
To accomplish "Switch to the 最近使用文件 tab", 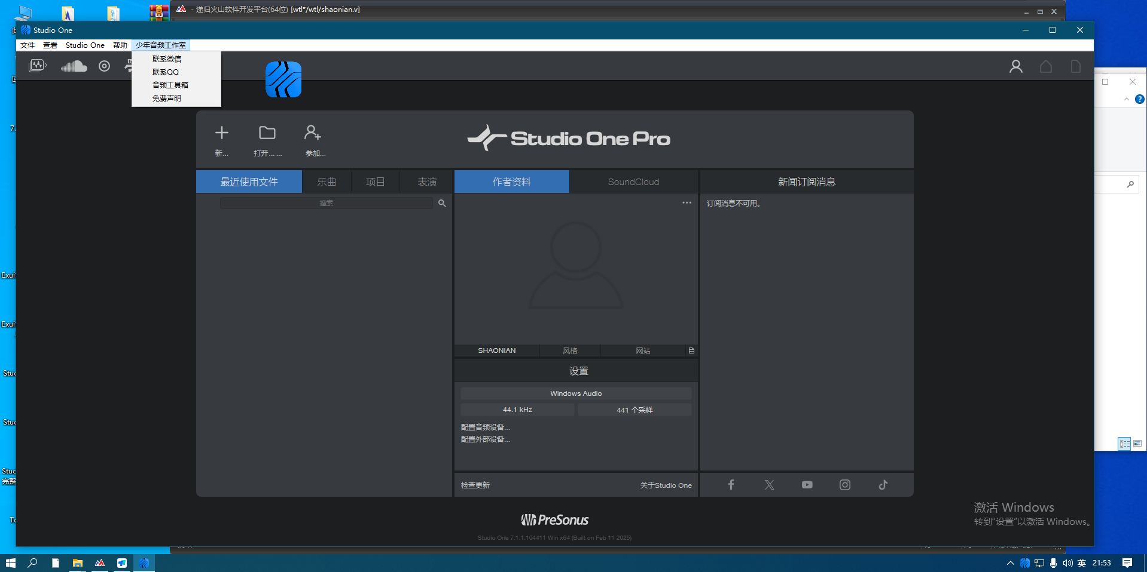I will [x=249, y=182].
